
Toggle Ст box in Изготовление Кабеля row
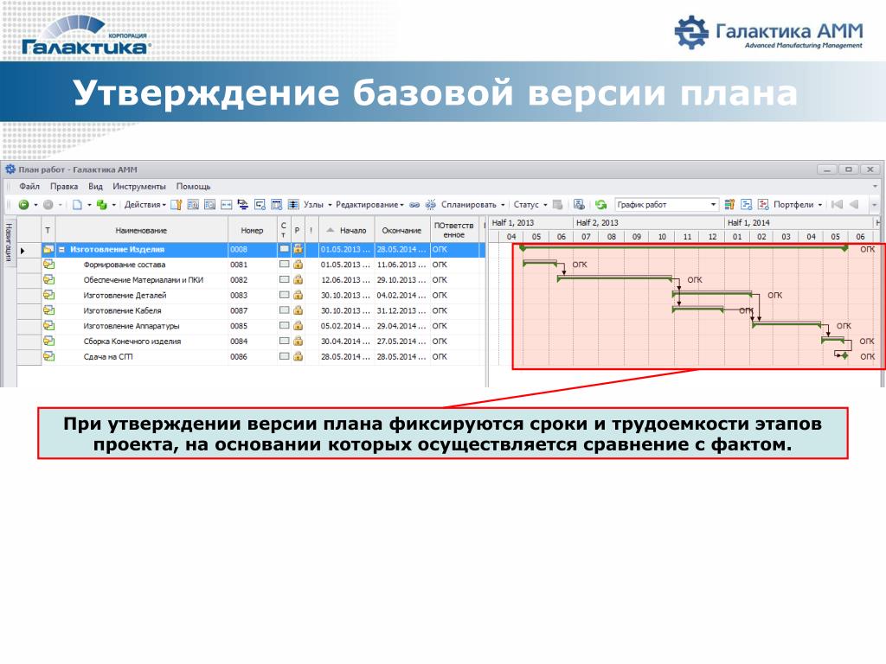point(284,310)
